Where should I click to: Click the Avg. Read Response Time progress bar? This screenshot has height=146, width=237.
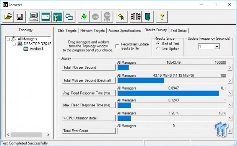[x=172, y=93]
